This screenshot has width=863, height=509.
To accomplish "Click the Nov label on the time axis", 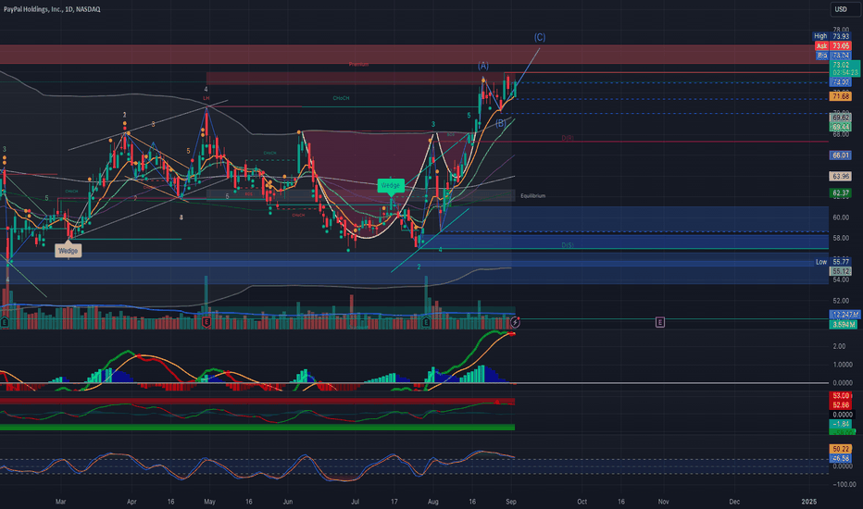I will [663, 502].
